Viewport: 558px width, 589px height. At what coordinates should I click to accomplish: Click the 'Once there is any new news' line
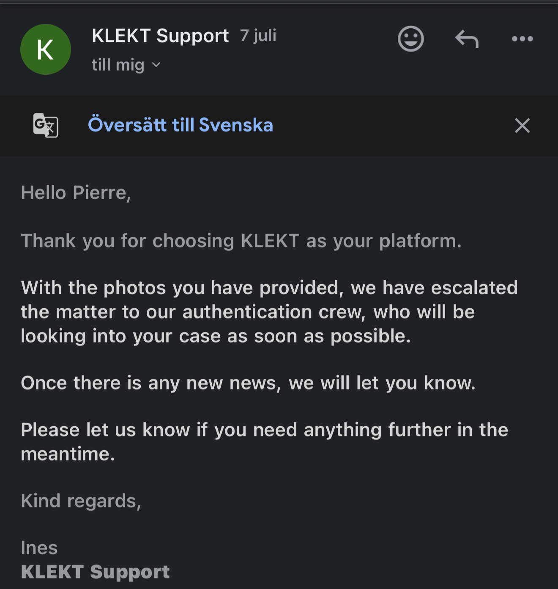point(248,383)
